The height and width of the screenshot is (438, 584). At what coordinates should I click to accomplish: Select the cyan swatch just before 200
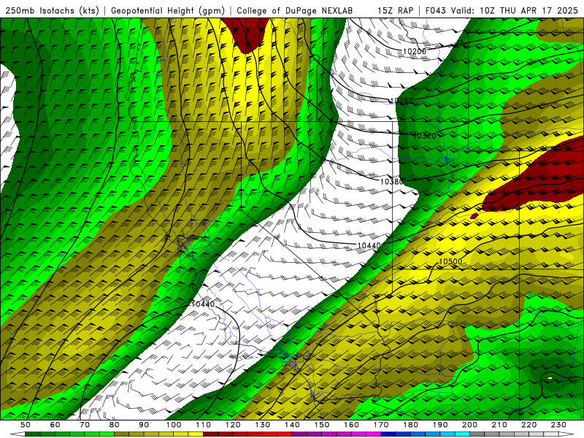tap(462, 434)
